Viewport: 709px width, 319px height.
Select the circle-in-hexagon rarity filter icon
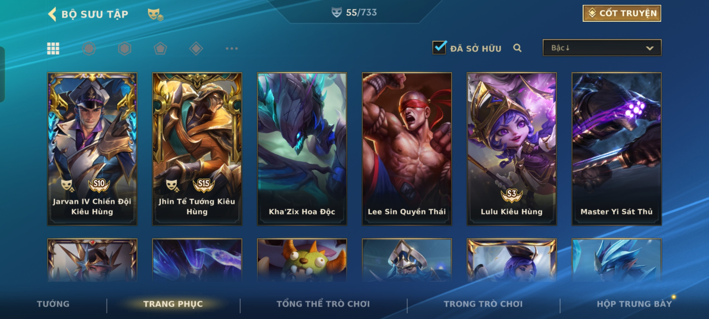89,48
